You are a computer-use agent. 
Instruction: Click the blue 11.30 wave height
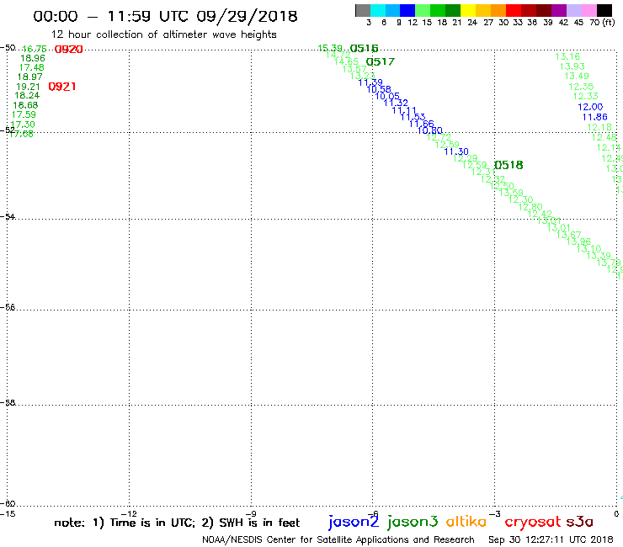pos(456,151)
